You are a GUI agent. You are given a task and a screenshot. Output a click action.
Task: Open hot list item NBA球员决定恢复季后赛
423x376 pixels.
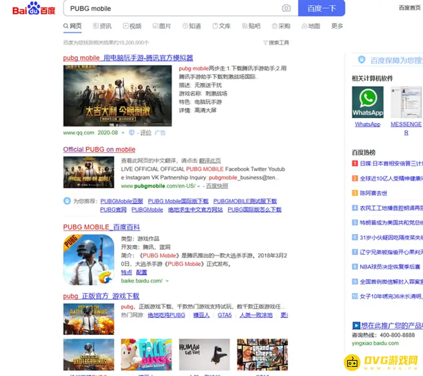pos(390,267)
